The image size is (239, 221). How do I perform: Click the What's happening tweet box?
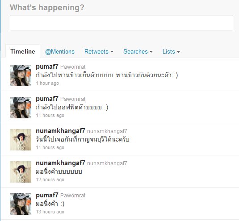pos(122,23)
